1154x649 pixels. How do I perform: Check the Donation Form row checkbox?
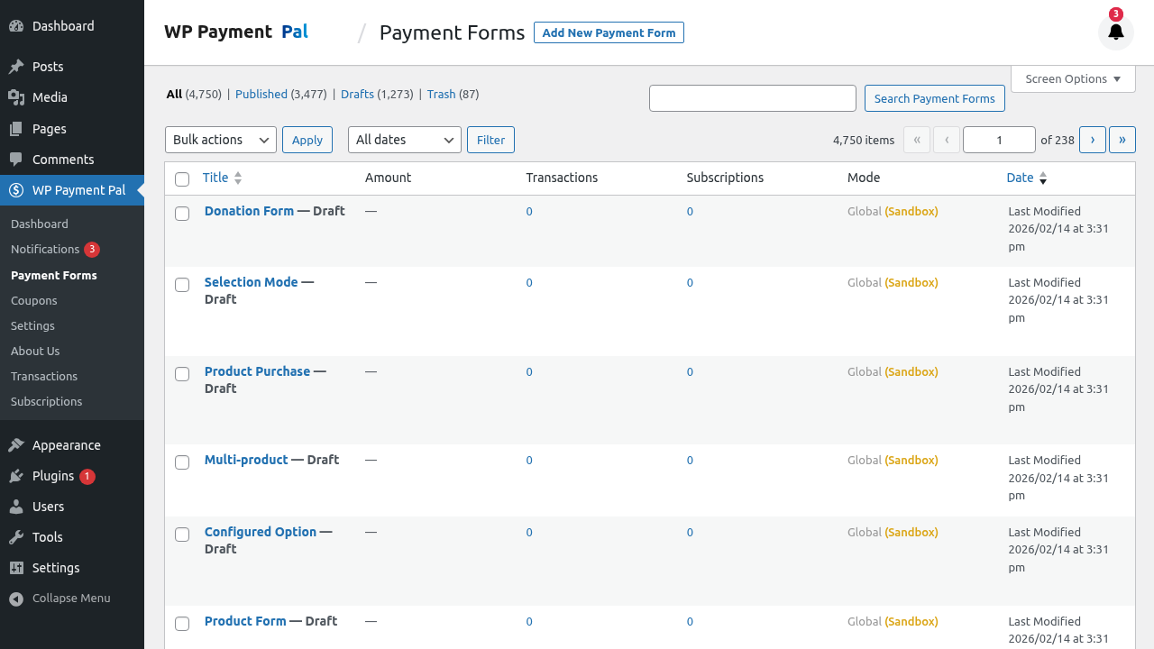tap(182, 214)
